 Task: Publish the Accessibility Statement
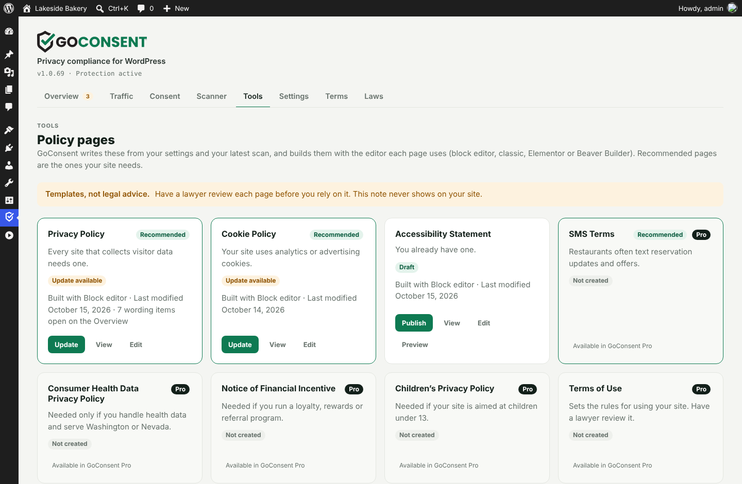click(414, 323)
